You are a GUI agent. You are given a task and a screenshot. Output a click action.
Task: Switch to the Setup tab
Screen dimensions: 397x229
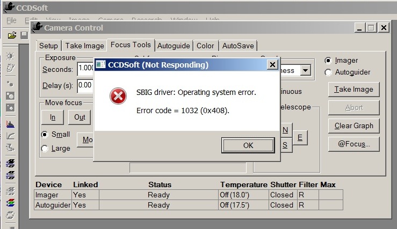(x=48, y=46)
